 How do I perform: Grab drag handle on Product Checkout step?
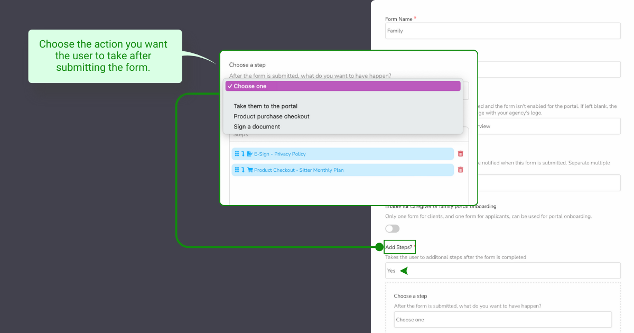237,170
